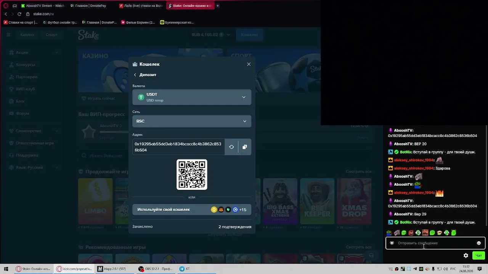Go forward in browser history
The width and height of the screenshot is (488, 274).
12,14
